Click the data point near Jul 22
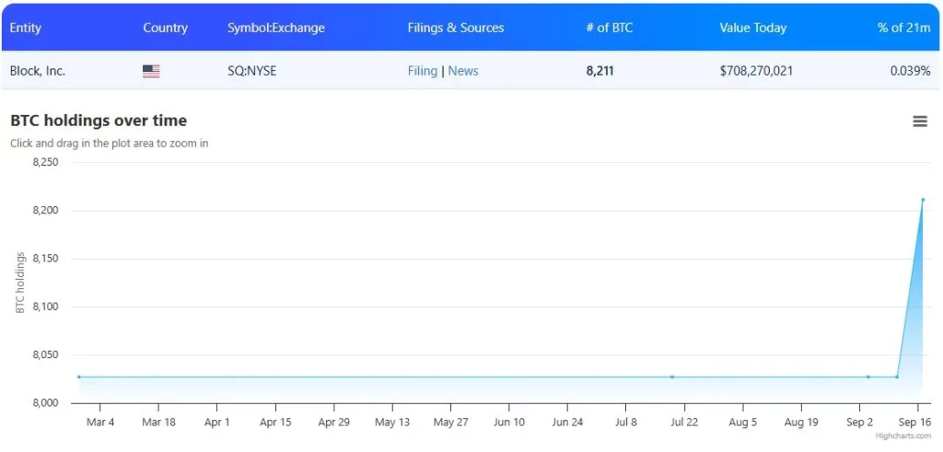The image size is (943, 452). pos(671,377)
